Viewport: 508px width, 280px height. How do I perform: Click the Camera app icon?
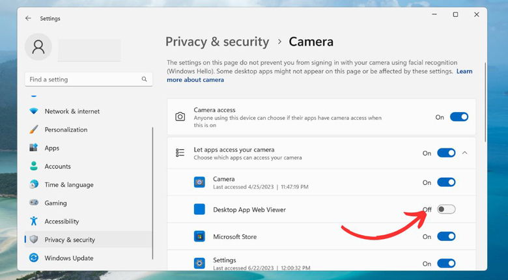[199, 182]
